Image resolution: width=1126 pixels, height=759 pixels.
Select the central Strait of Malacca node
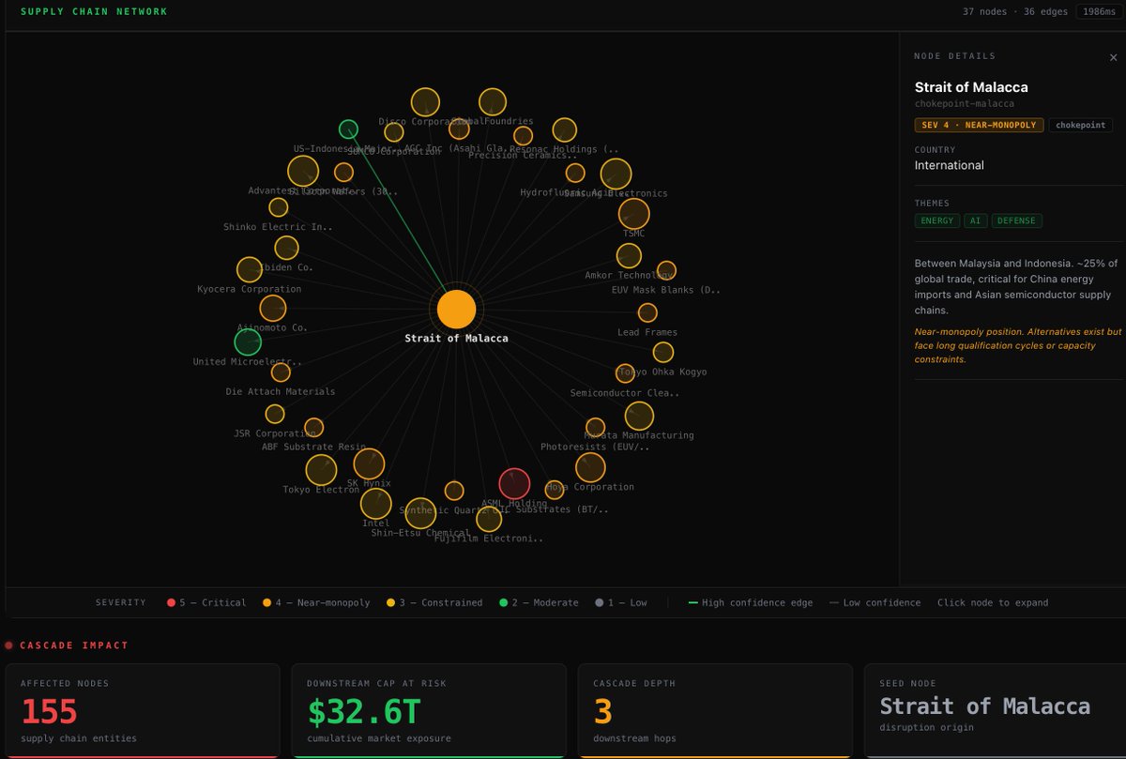[x=456, y=309]
